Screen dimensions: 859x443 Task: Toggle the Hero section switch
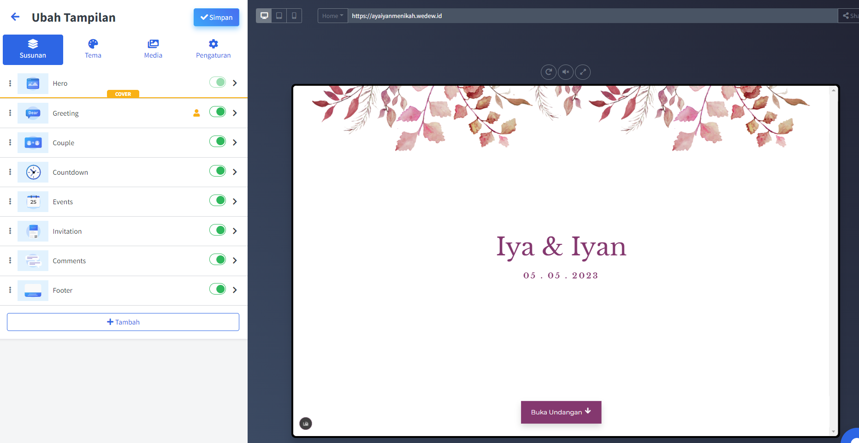click(x=218, y=82)
